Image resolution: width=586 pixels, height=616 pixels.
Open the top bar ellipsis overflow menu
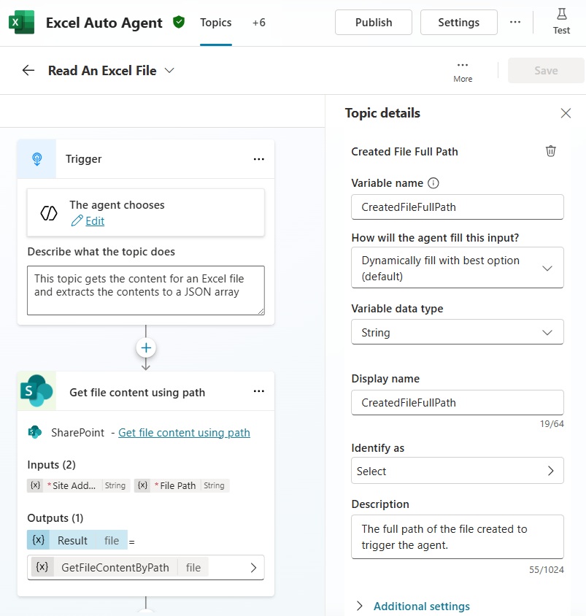pyautogui.click(x=515, y=22)
